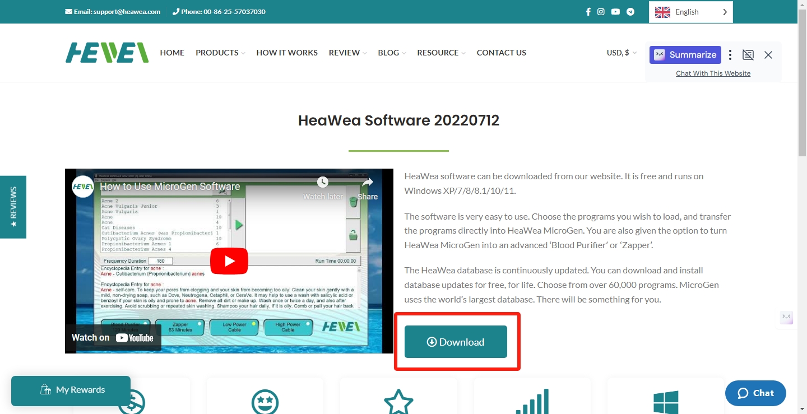Viewport: 807px width, 414px height.
Task: Open the Reviews side tab
Action: (13, 207)
